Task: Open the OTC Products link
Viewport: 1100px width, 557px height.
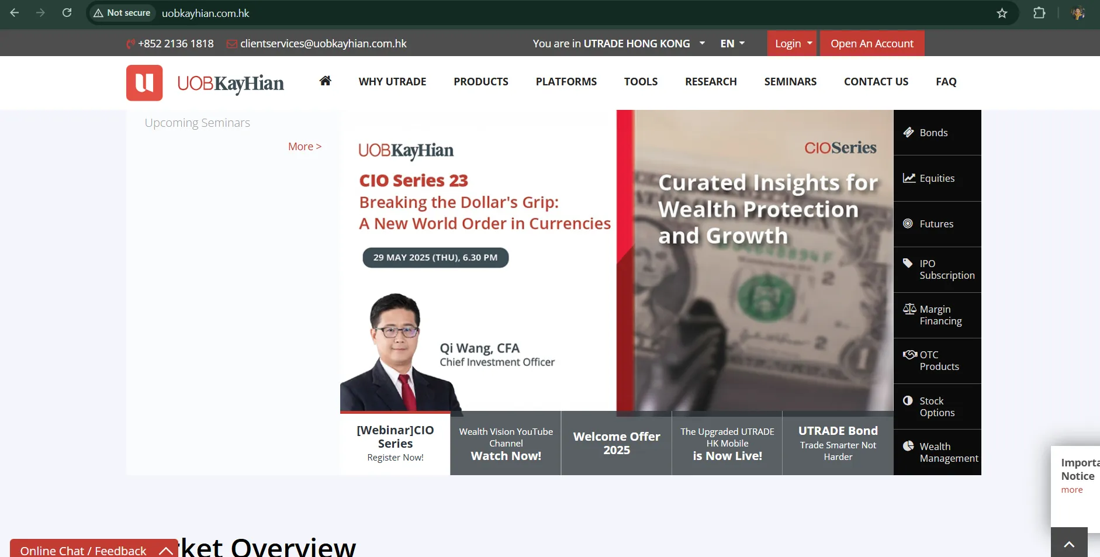Action: pyautogui.click(x=938, y=361)
